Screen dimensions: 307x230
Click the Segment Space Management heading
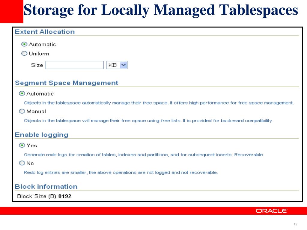67,83
